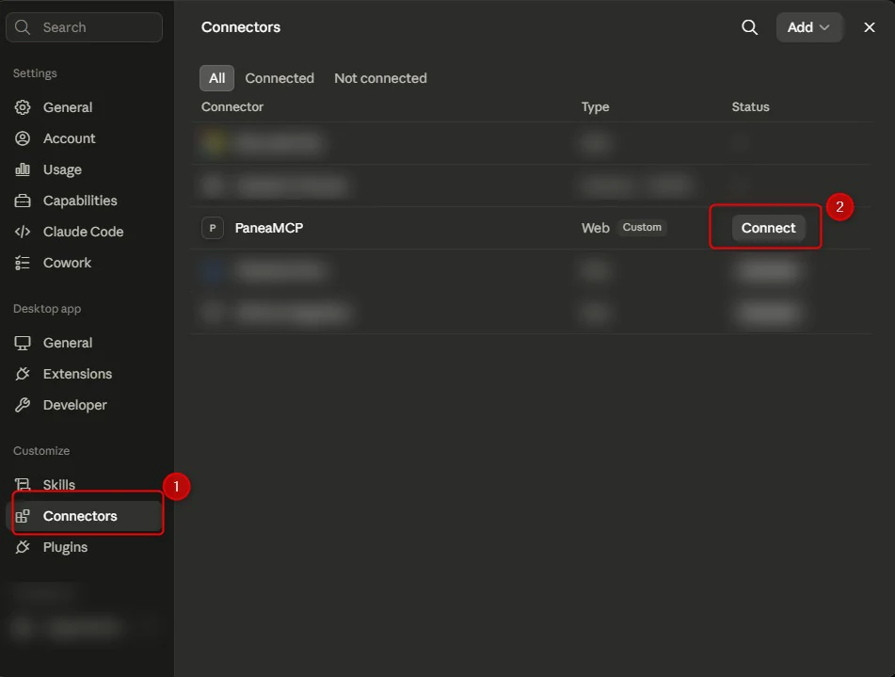Click the Extensions plug icon

[23, 374]
